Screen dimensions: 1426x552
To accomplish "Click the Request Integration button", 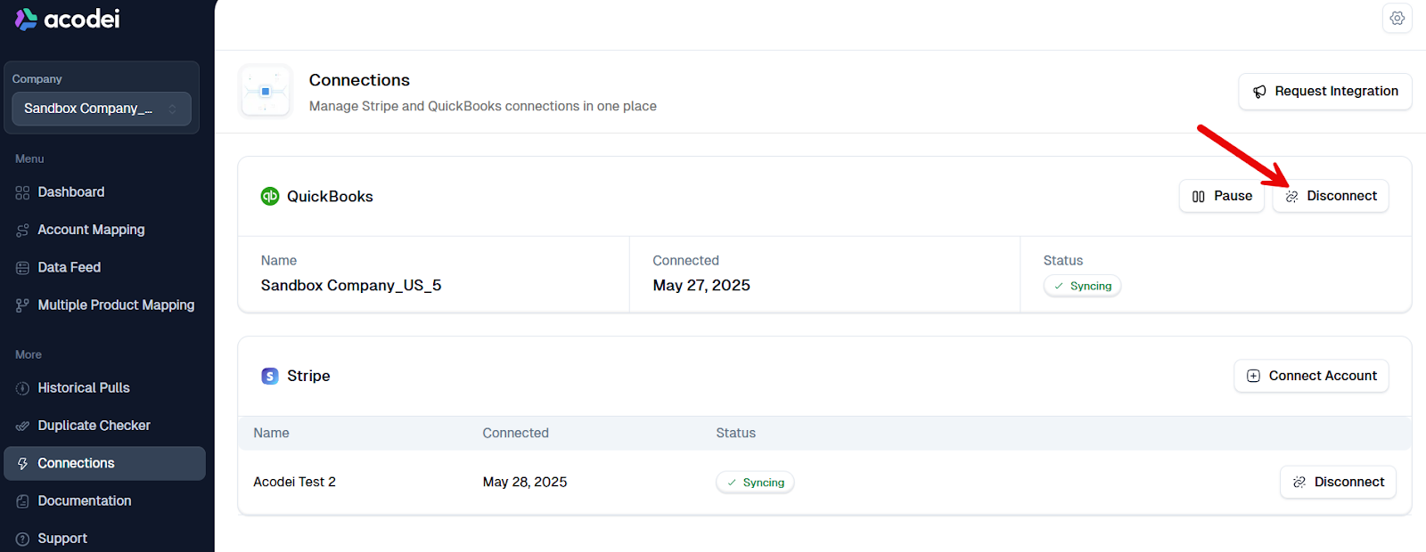I will coord(1325,92).
